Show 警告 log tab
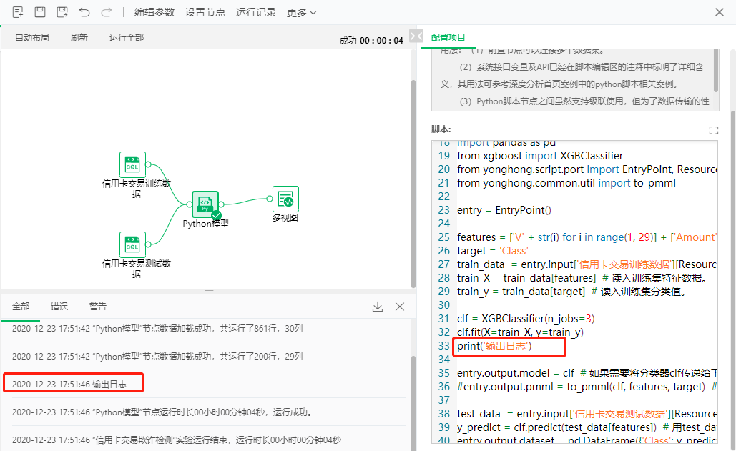This screenshot has height=451, width=736. (97, 307)
